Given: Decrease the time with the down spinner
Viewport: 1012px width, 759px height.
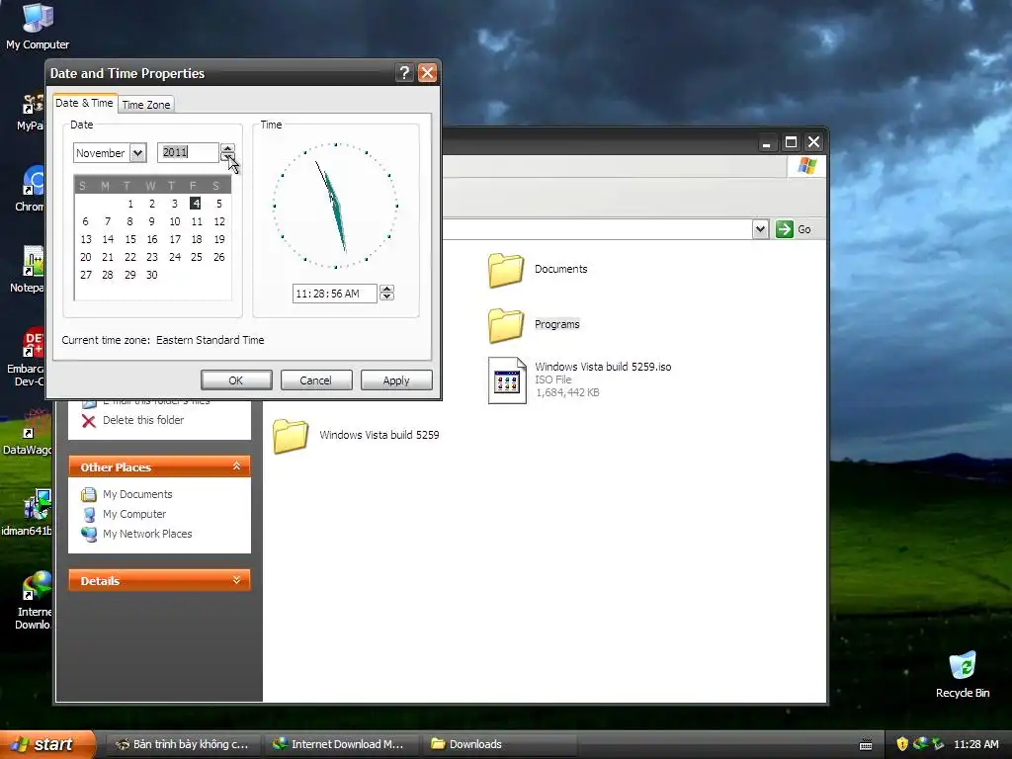Looking at the screenshot, I should click(386, 296).
